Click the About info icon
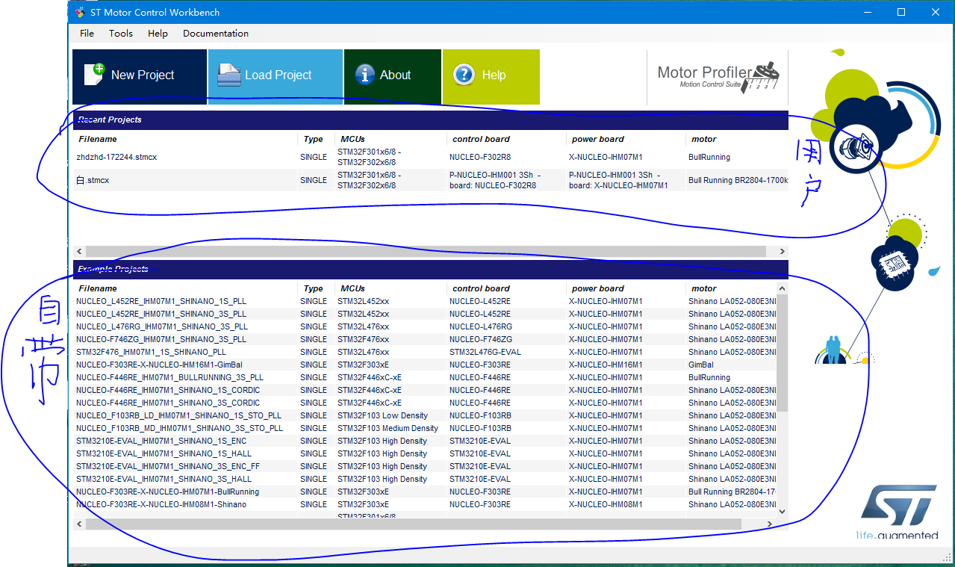955x567 pixels. click(364, 75)
